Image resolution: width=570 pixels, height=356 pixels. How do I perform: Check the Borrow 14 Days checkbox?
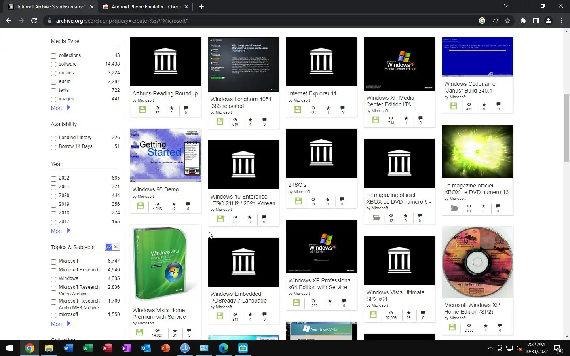tap(53, 147)
